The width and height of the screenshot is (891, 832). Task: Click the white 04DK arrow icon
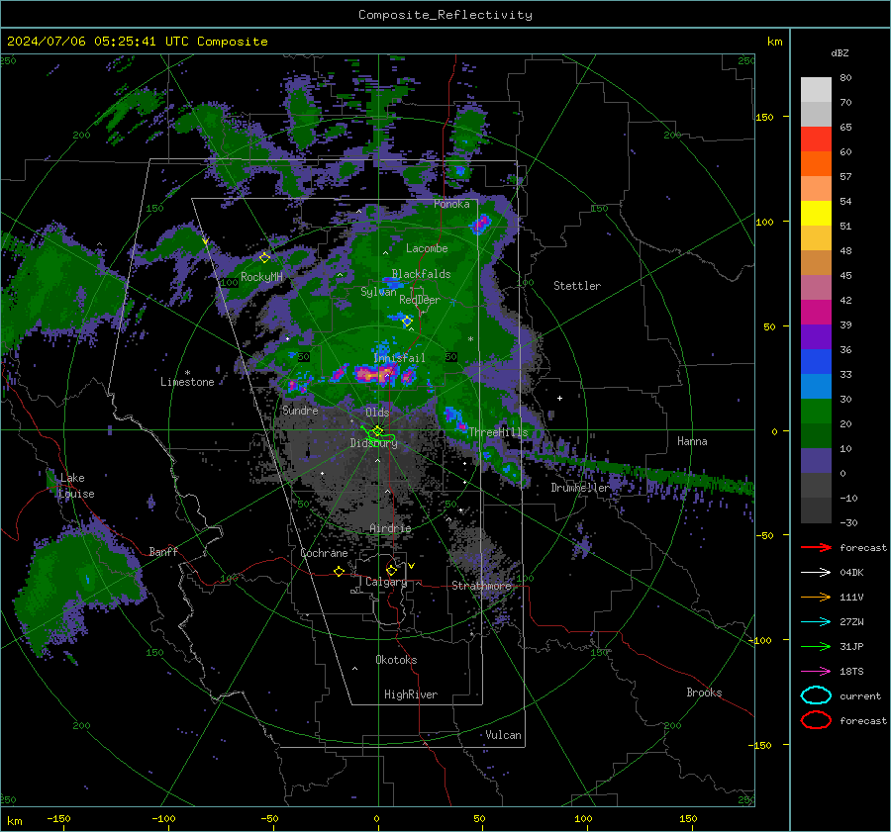pyautogui.click(x=816, y=573)
